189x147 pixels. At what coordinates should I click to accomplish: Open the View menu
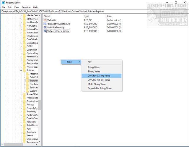pos(17,7)
